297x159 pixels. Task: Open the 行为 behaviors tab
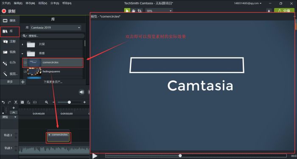point(9,63)
